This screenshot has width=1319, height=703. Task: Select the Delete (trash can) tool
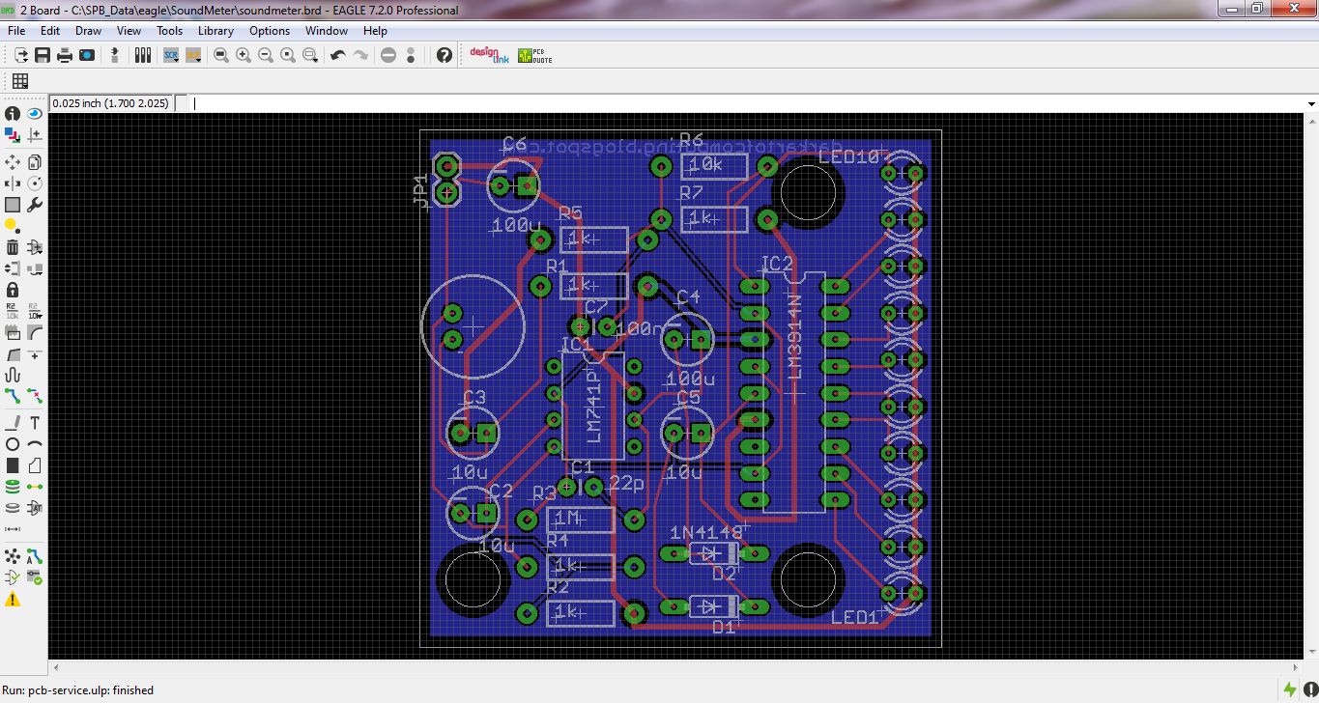(13, 247)
